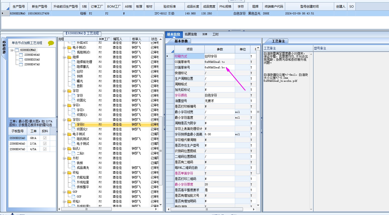The image size is (389, 215).
Task: Select the 基本参数 sub-tab
Action: (181, 41)
